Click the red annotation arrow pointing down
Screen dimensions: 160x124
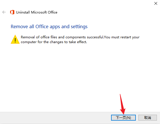point(123,104)
